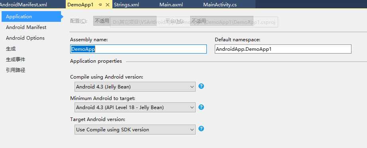Screen dimensions: 367x148
Task: Open the 引用路径 reference paths page
Action: [x=16, y=70]
